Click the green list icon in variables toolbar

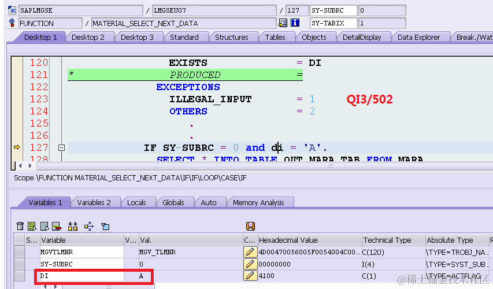pos(32,226)
